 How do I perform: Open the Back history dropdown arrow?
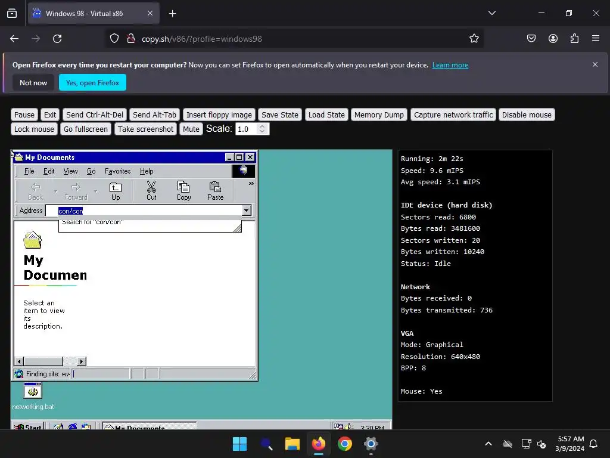click(55, 191)
